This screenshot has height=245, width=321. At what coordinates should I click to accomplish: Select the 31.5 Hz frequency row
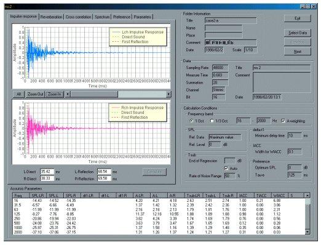[159, 205]
